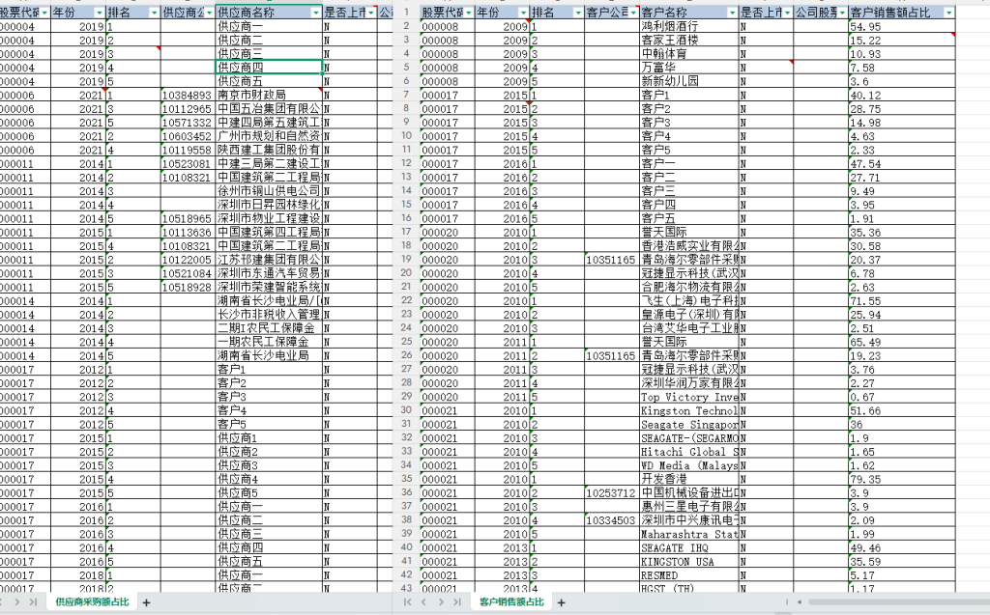Open the 股票代码 filter dropdown in left window
990x615 pixels.
[44, 11]
